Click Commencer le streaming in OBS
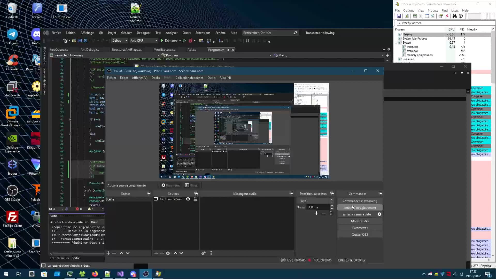 click(x=360, y=201)
